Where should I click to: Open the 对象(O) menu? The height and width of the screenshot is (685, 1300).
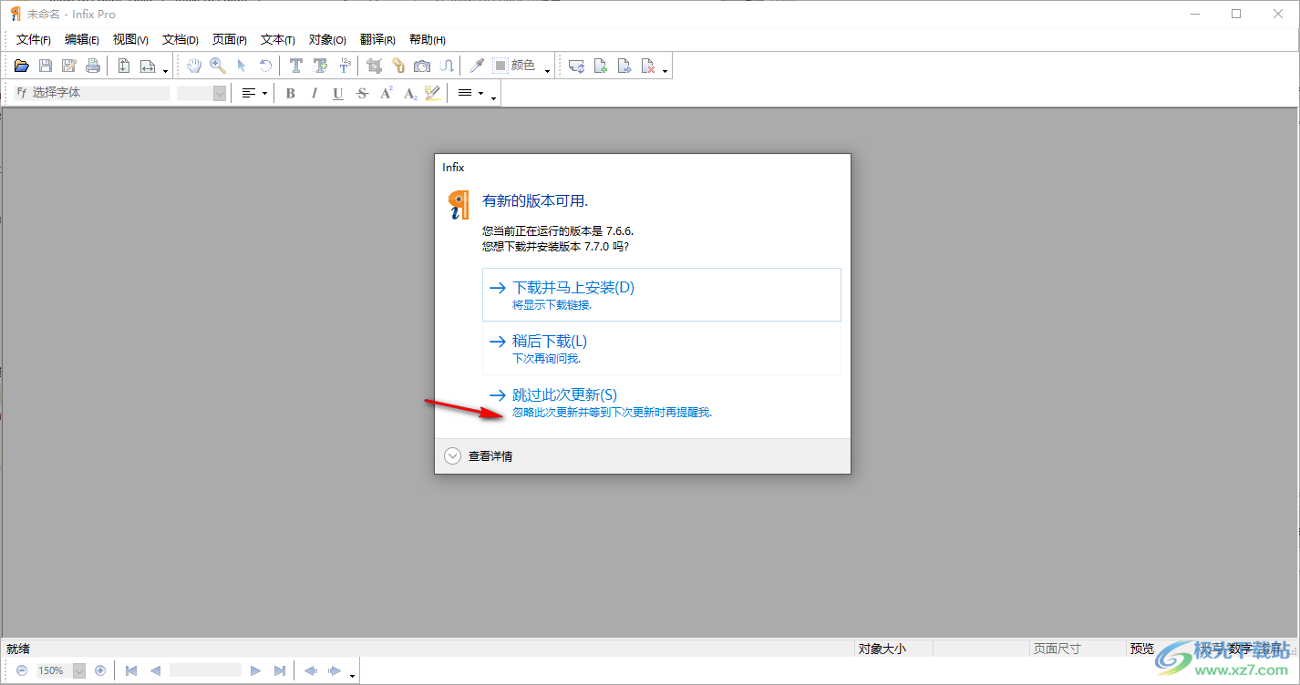327,40
